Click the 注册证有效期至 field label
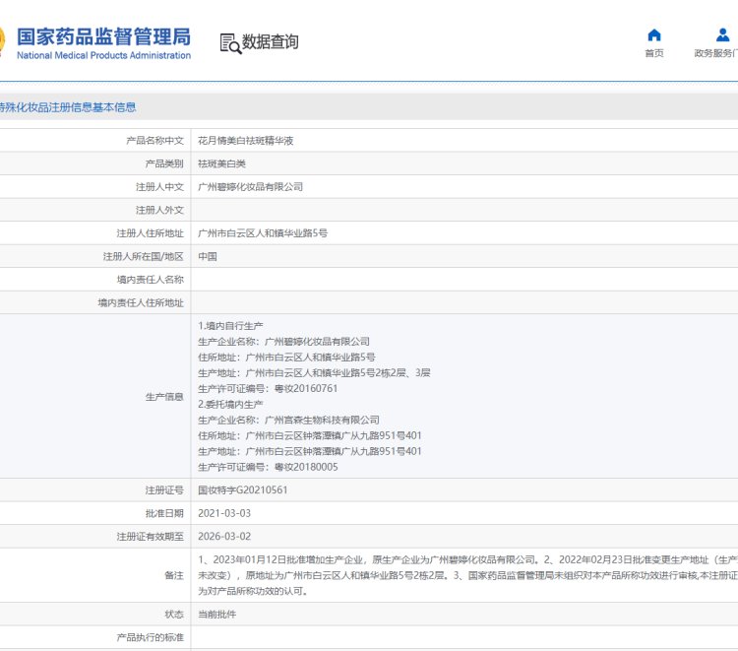Image resolution: width=738 pixels, height=651 pixels. [x=151, y=536]
